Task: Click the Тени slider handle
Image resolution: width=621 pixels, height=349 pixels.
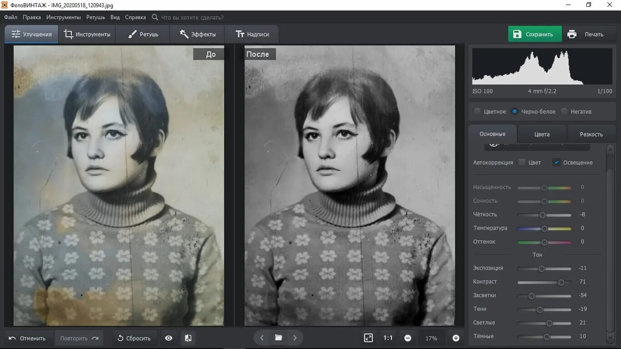Action: click(x=540, y=309)
